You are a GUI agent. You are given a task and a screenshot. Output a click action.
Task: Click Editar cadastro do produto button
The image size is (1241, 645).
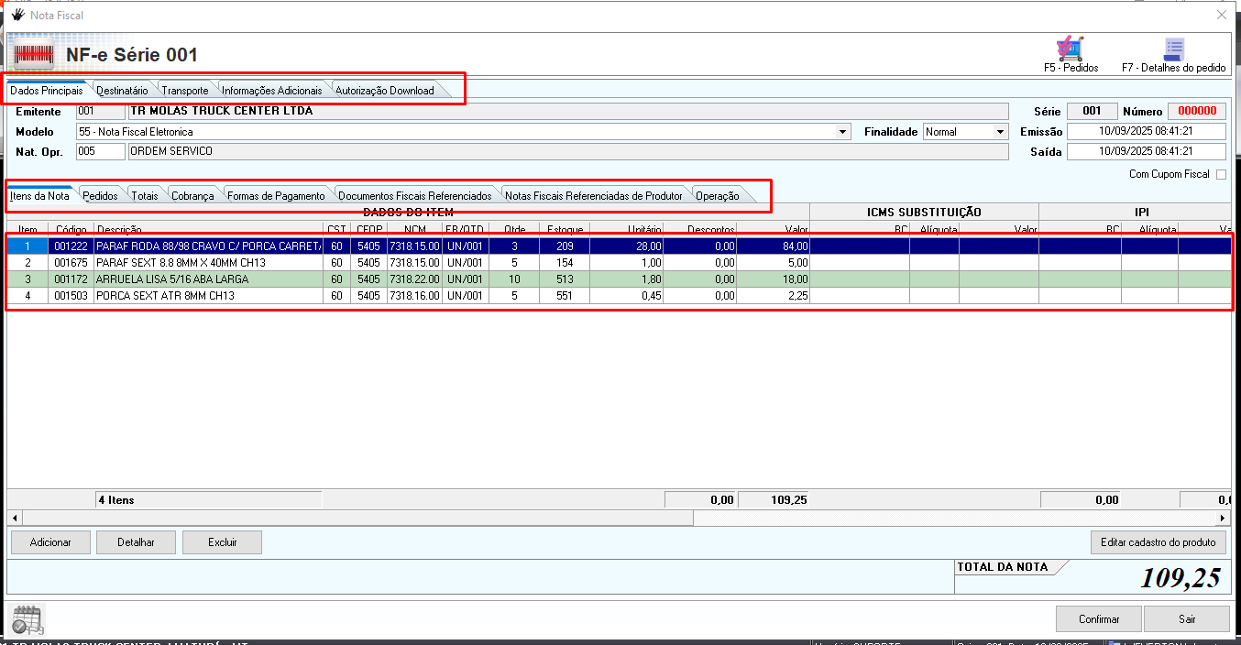pos(1158,542)
